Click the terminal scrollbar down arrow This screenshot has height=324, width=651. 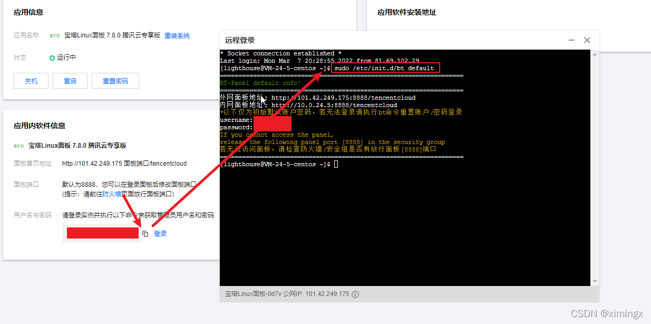(x=595, y=282)
